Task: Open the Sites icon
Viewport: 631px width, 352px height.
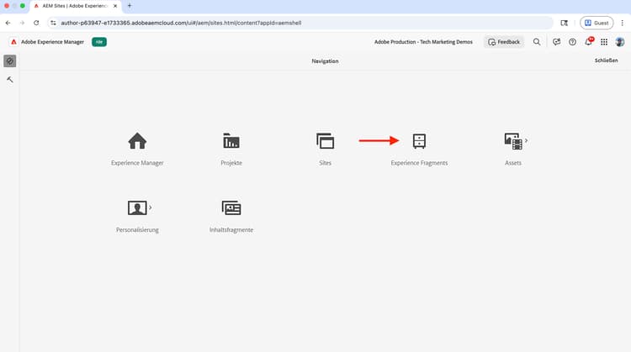Action: [x=325, y=141]
